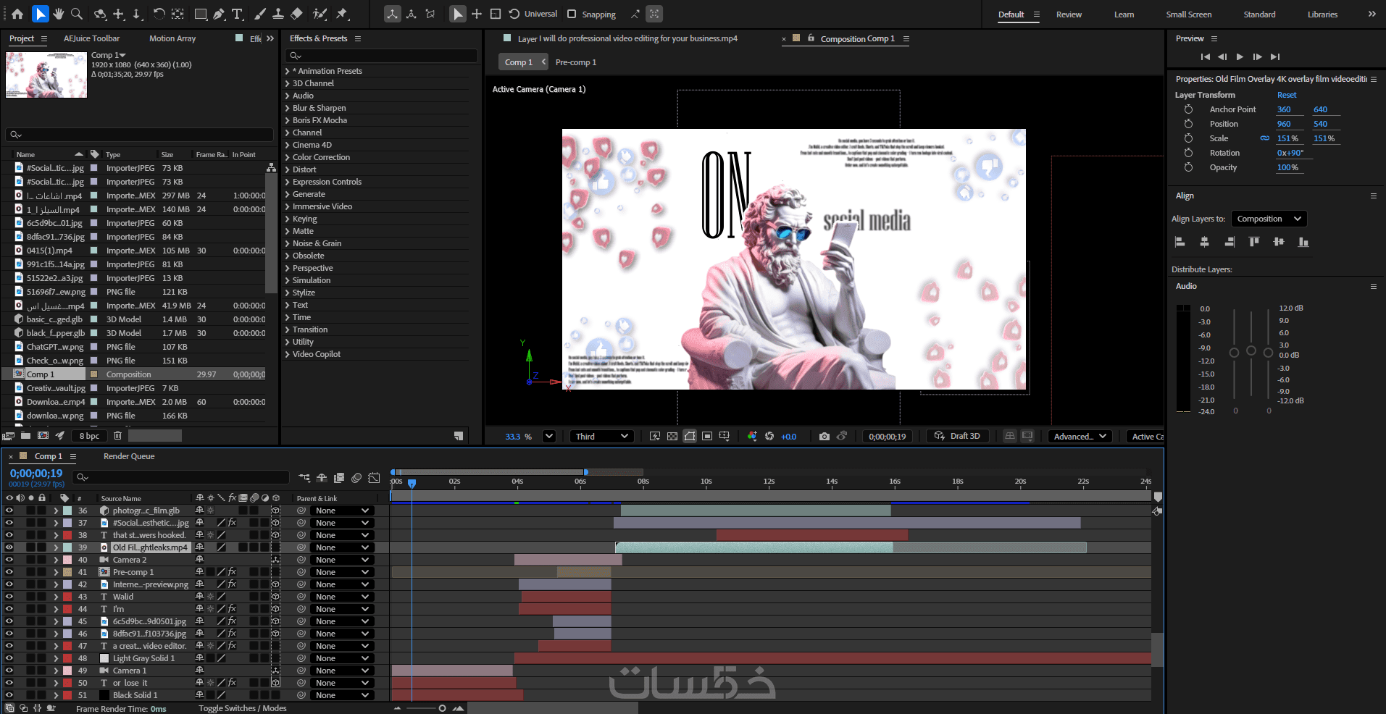Toggle hiding shy layers in the timeline
The height and width of the screenshot is (714, 1386).
click(322, 478)
